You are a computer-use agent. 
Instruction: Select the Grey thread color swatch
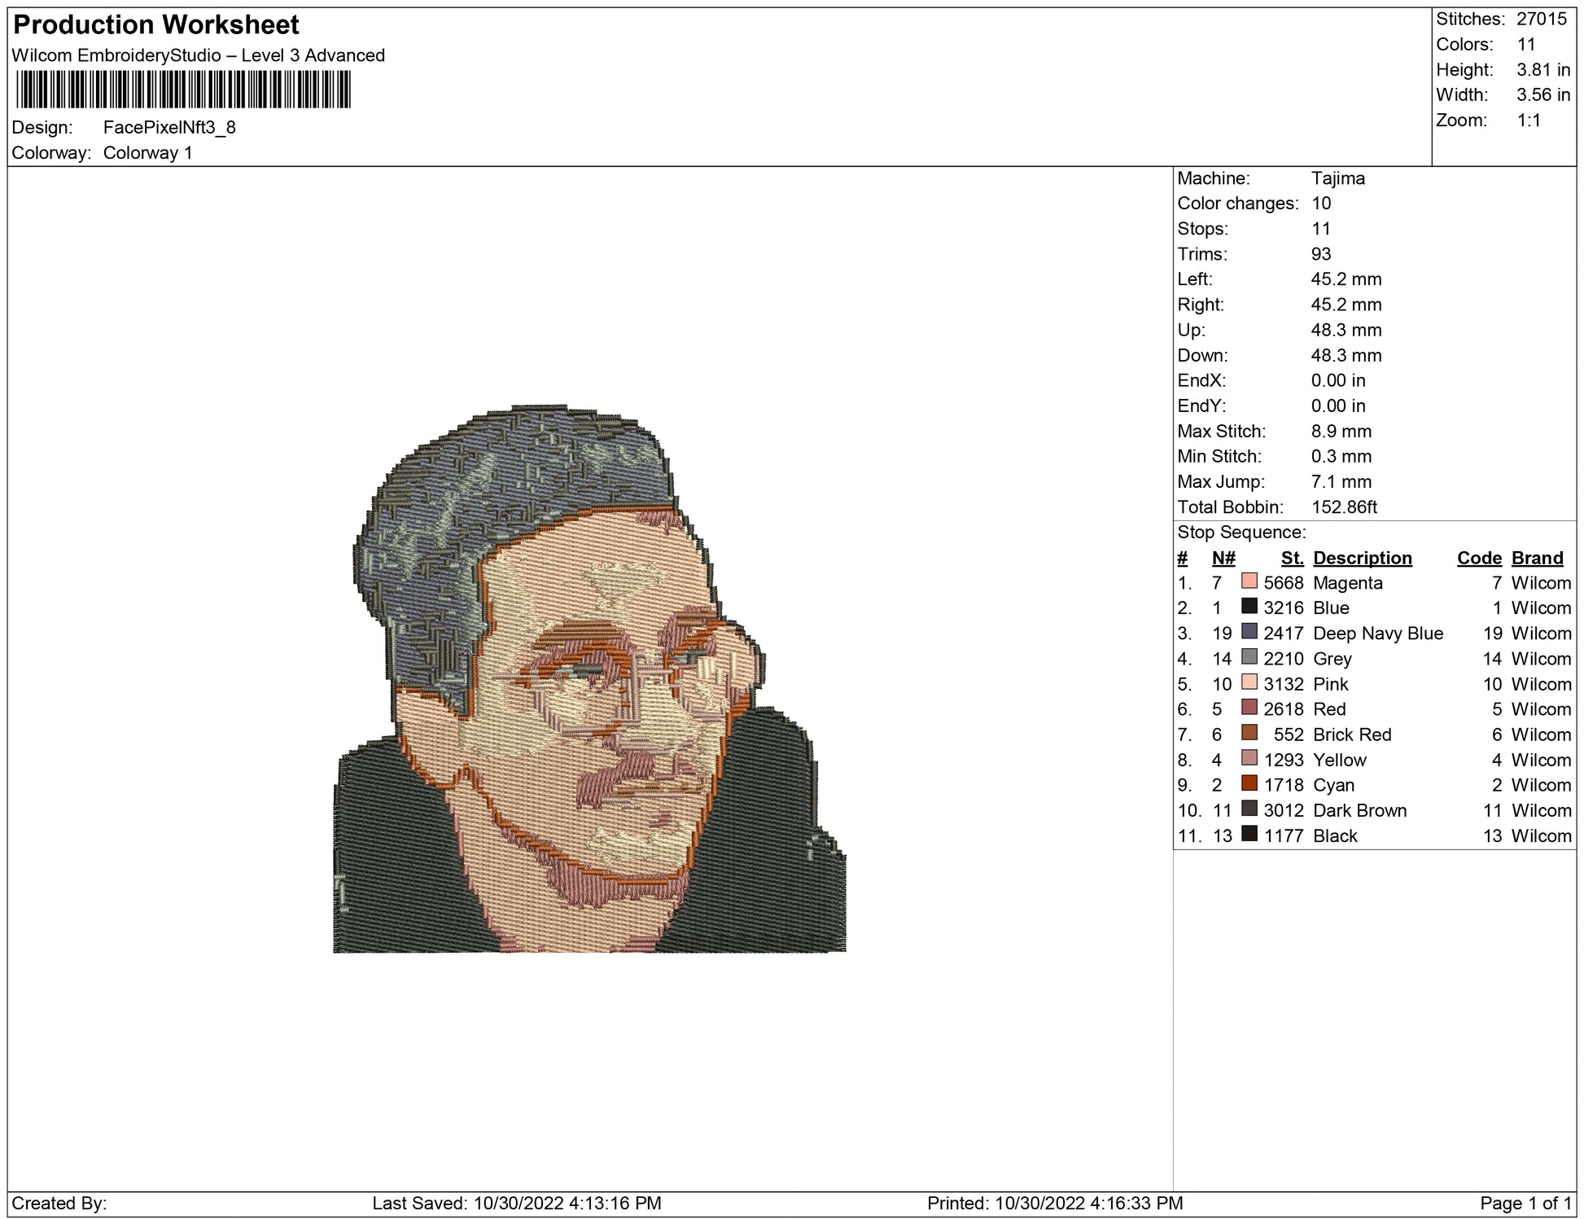click(x=1249, y=657)
